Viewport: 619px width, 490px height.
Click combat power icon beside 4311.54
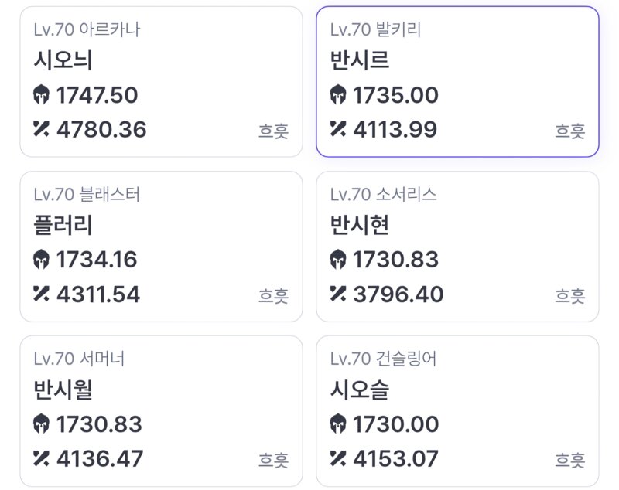click(41, 293)
